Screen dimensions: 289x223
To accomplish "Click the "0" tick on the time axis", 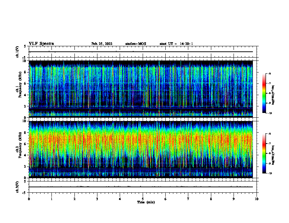I will [29, 199].
